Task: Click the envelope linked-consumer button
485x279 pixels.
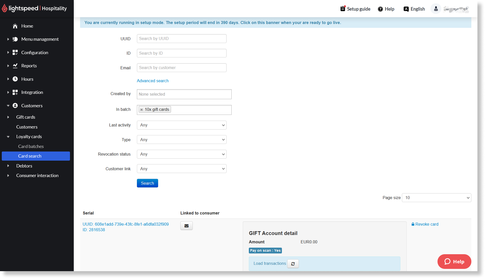Action: pyautogui.click(x=186, y=226)
